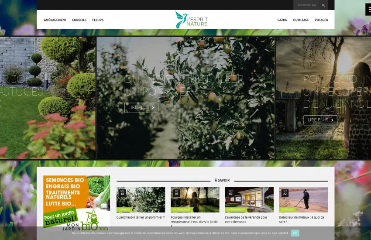The height and width of the screenshot is (240, 371).
Task: Accept cookies with the Ok button
Action: [295, 233]
